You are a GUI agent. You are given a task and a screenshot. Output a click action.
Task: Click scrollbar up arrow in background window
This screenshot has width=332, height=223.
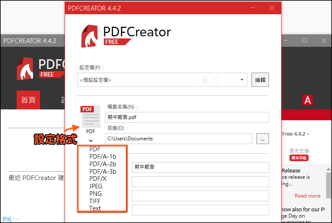329,169
